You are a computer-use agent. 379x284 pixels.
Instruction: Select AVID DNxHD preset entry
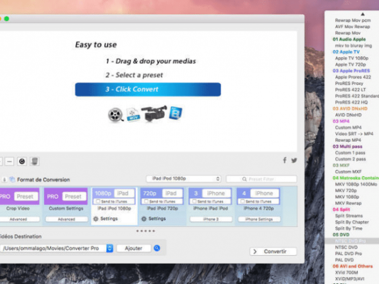348,115
